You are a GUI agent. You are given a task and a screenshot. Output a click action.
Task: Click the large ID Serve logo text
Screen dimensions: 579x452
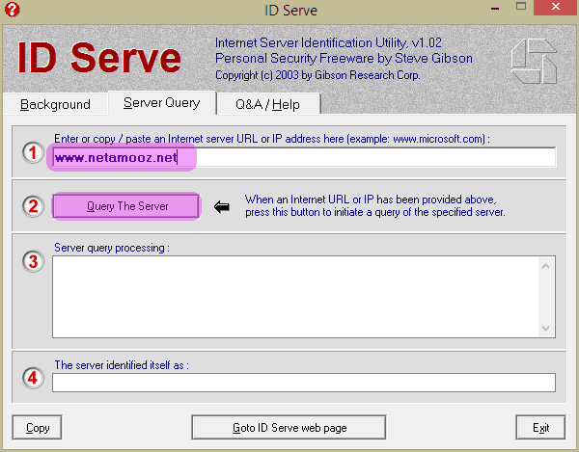tap(99, 58)
